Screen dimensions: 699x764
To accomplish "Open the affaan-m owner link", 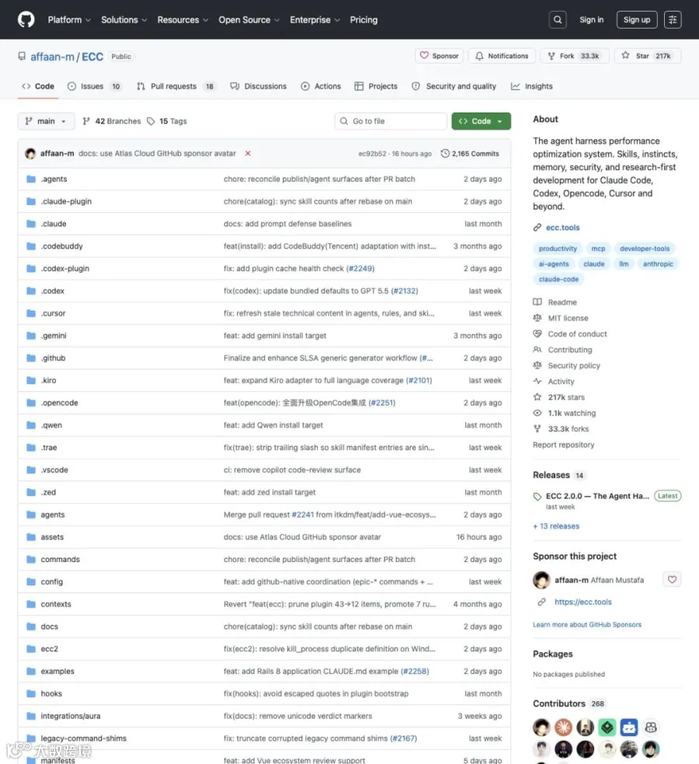I will 52,57.
